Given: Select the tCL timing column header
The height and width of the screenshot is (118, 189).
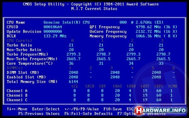Looking at the screenshot, I should (x=75, y=86).
